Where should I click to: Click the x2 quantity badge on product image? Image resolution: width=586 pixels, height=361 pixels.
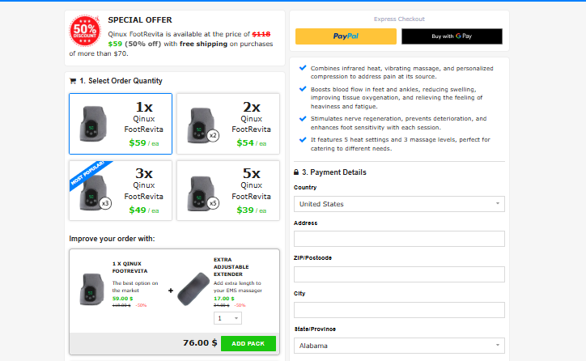[213, 135]
